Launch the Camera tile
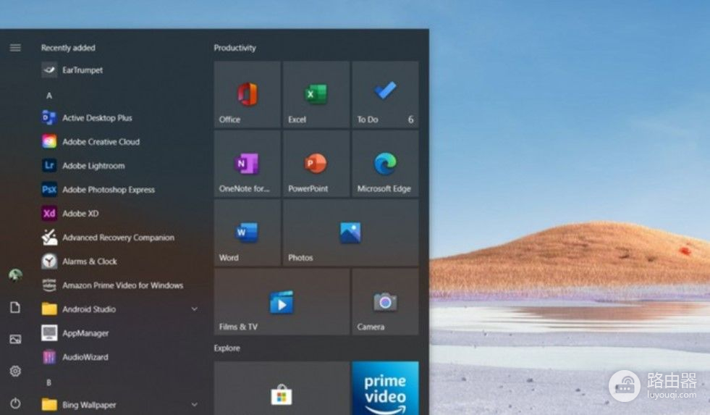This screenshot has height=415, width=710. pyautogui.click(x=385, y=302)
